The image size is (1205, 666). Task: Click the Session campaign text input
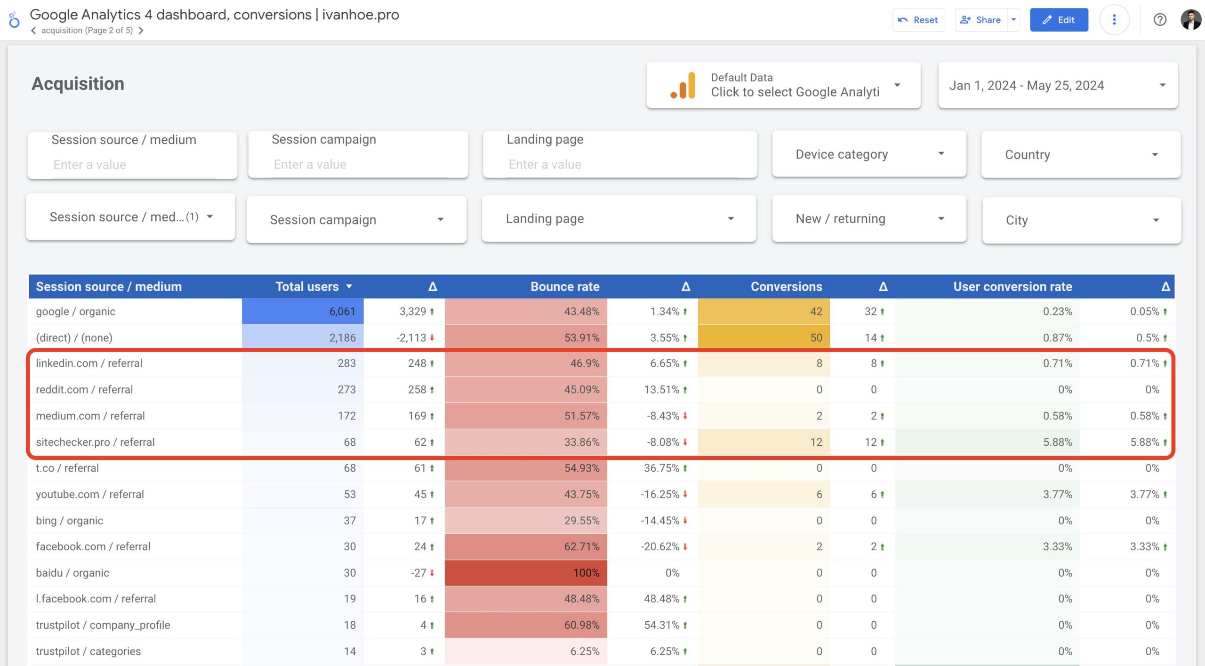point(360,164)
